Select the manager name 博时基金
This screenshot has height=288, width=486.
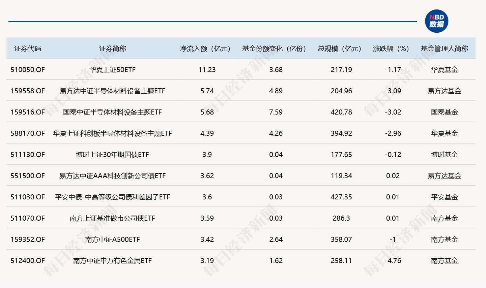tap(445, 155)
